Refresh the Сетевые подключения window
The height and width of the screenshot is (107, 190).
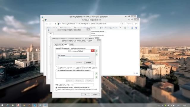pos(123,24)
